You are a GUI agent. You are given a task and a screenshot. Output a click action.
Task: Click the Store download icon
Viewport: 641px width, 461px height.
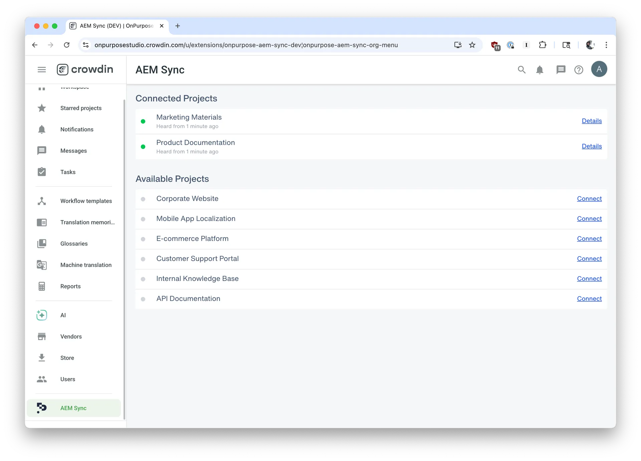[x=42, y=358]
